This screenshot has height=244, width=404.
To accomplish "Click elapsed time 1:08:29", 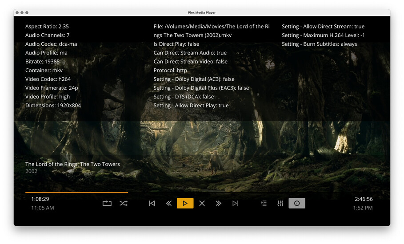I will coord(40,199).
